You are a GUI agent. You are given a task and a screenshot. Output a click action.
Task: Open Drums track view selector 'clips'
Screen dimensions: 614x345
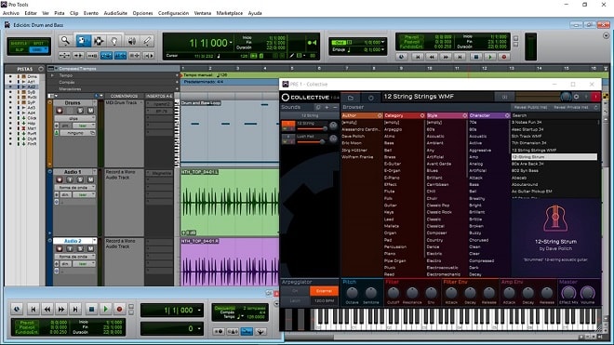75,119
